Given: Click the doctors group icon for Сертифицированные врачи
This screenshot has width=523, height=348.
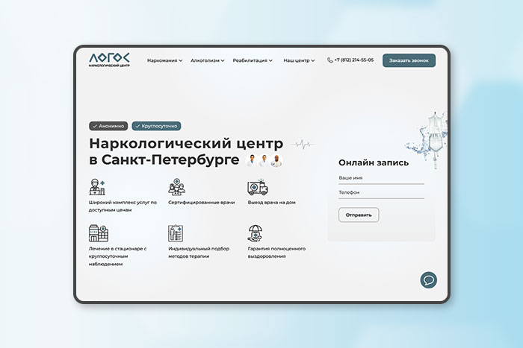Looking at the screenshot, I should pos(177,186).
